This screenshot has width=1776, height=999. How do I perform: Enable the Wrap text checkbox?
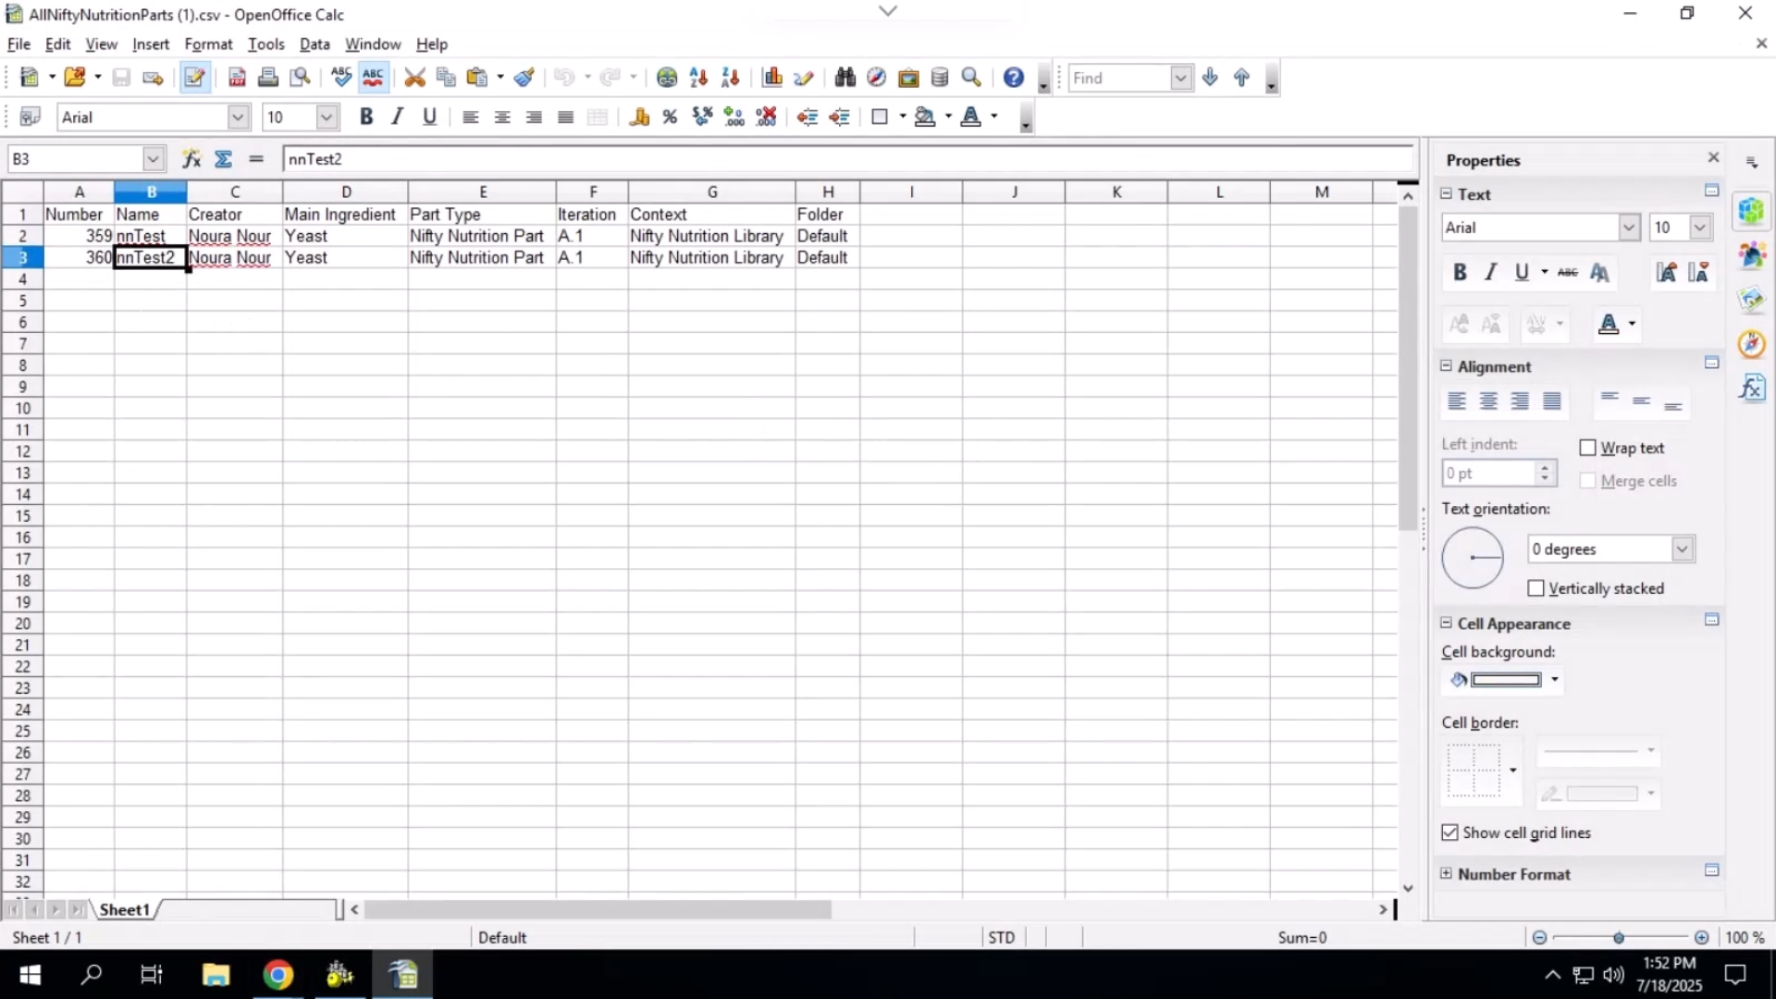pos(1588,448)
